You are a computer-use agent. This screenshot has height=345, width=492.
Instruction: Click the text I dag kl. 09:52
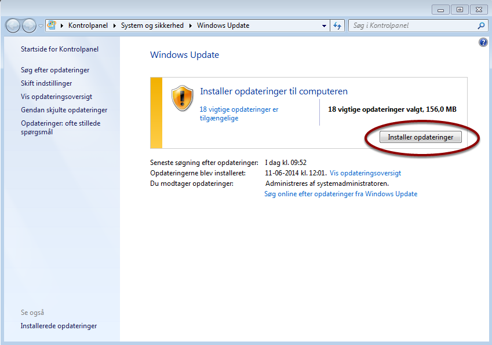pyautogui.click(x=286, y=163)
